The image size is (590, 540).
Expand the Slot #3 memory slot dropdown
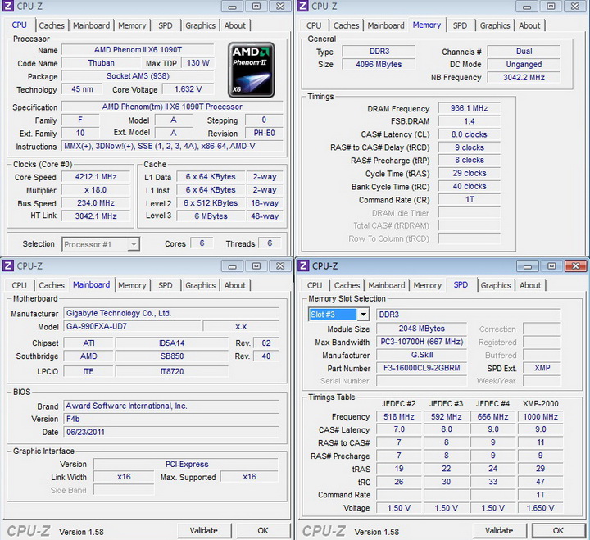pyautogui.click(x=363, y=314)
